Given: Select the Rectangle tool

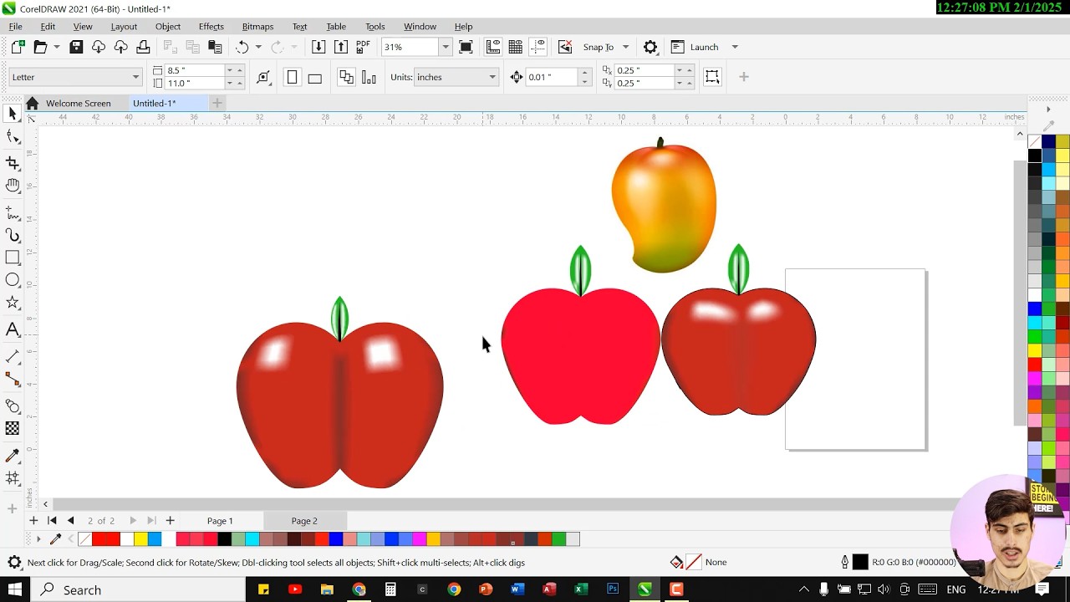Looking at the screenshot, I should pyautogui.click(x=13, y=258).
